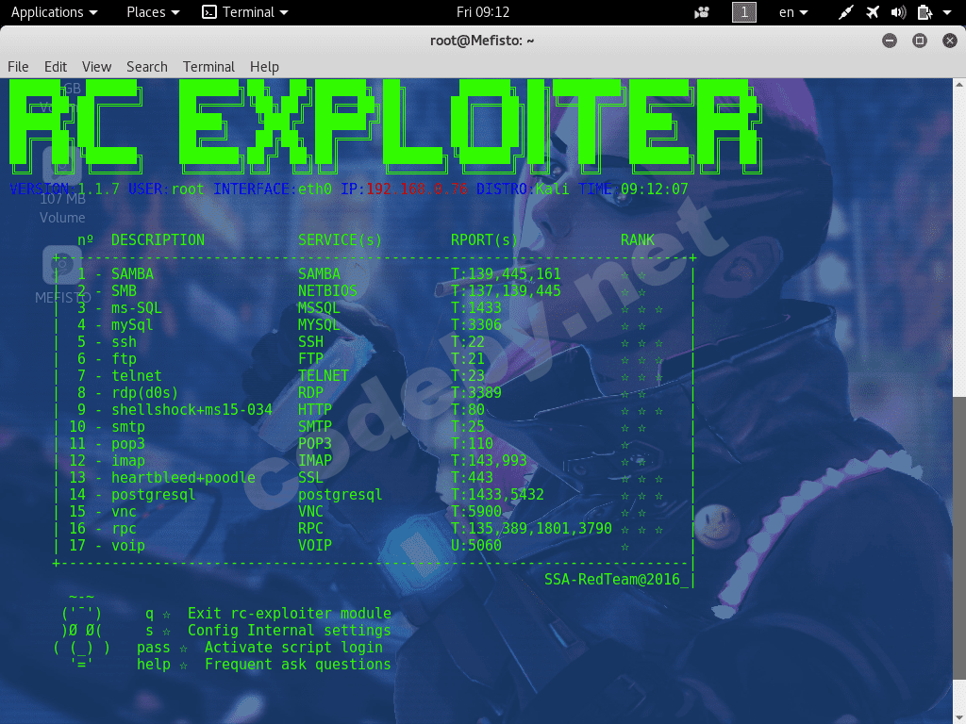
Task: Click the 3 - ms-SQL entry
Action: click(x=120, y=308)
